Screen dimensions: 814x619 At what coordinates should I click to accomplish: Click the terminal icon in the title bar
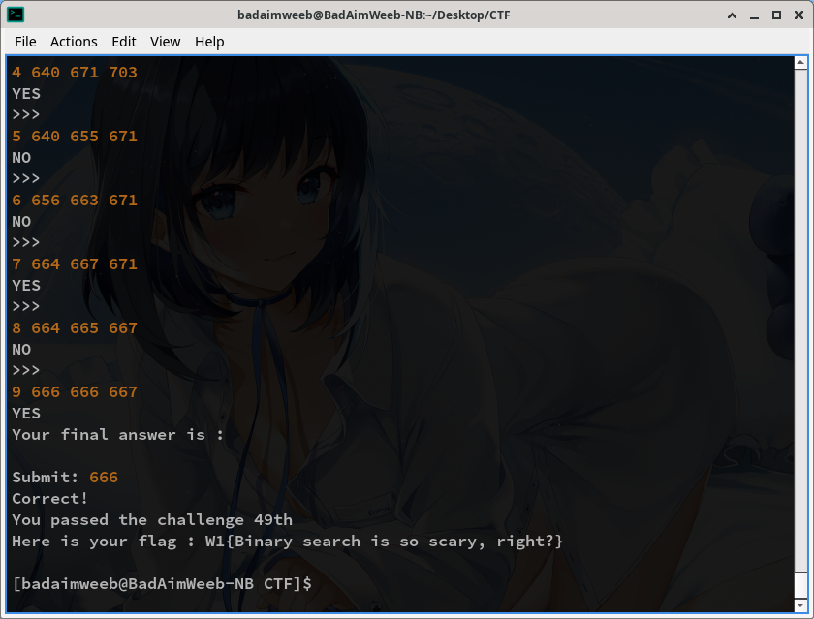(16, 15)
